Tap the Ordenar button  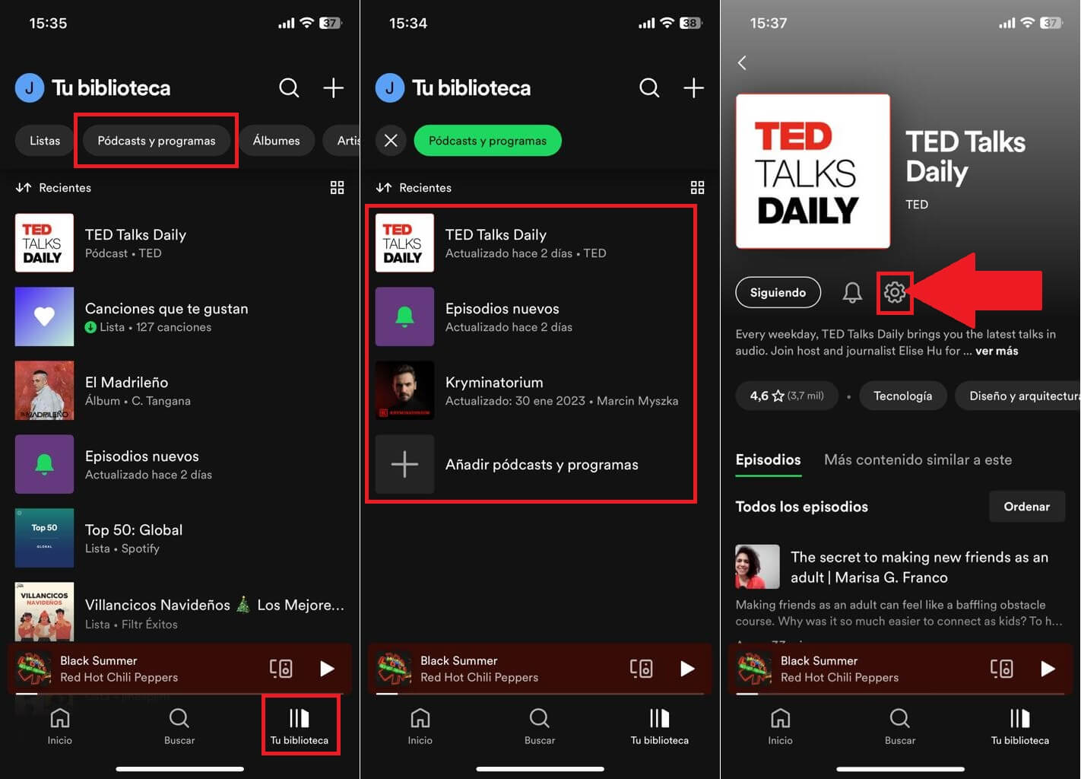point(1027,507)
